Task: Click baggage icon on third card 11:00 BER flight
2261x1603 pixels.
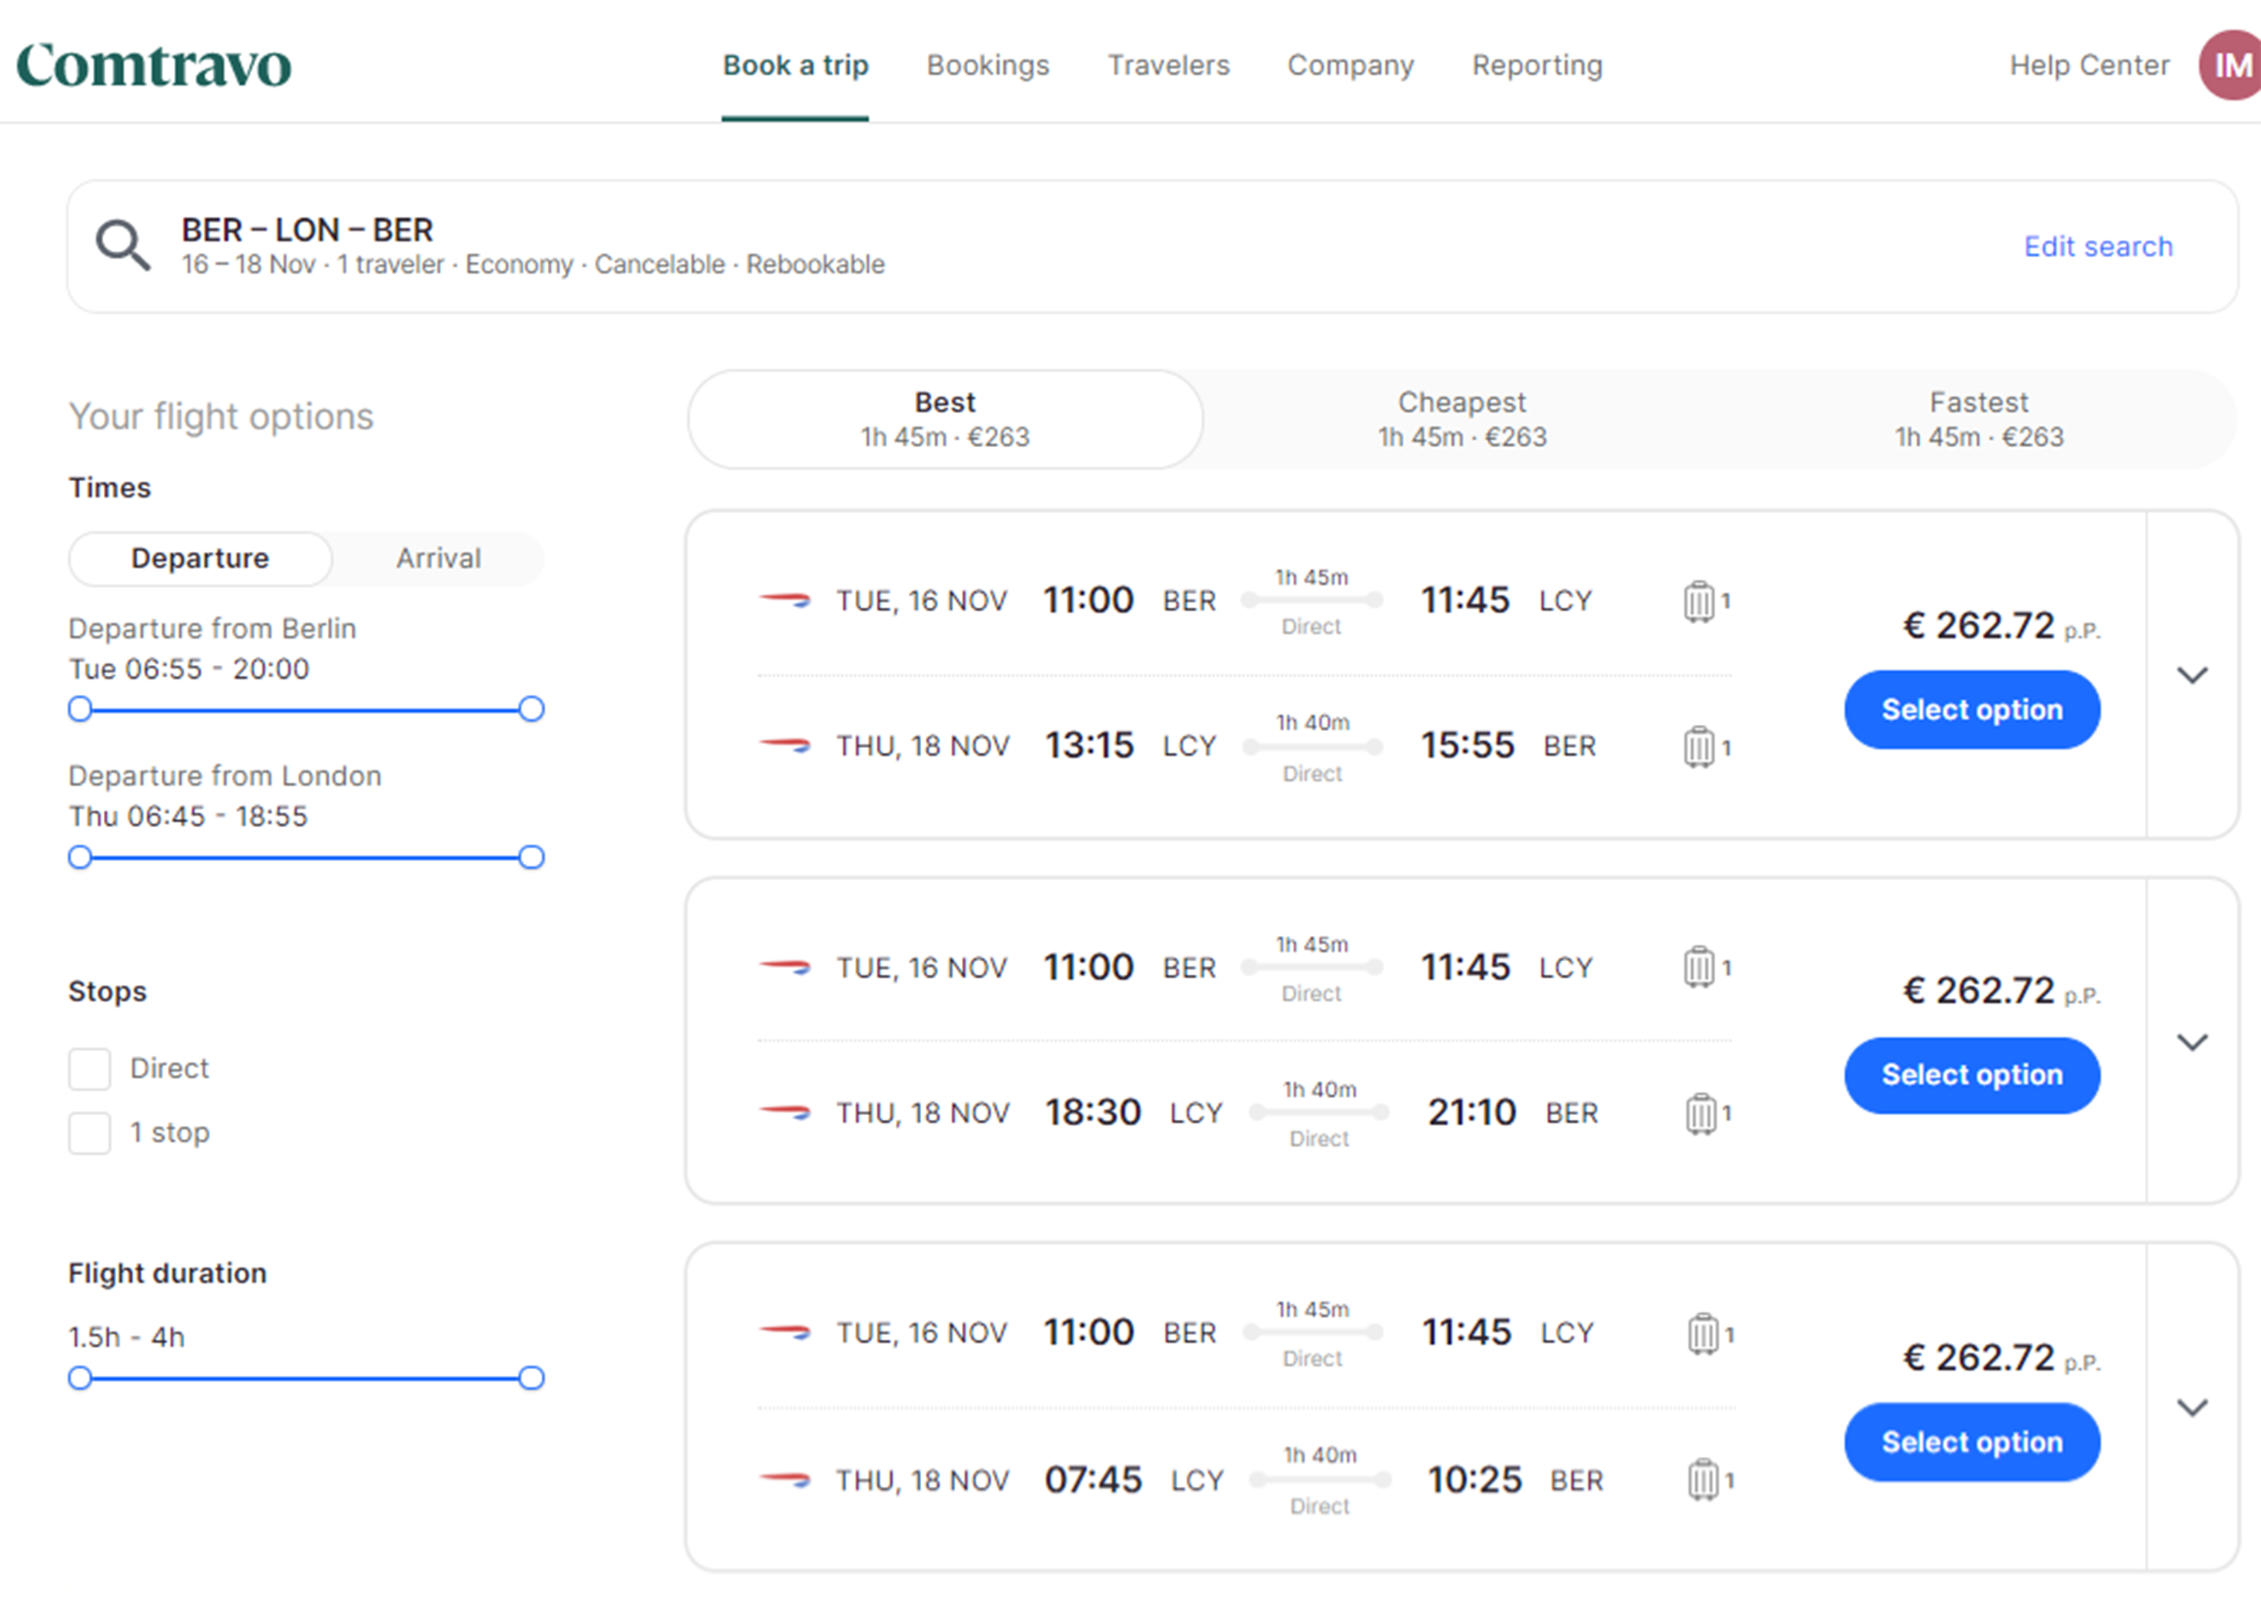Action: 1702,1334
